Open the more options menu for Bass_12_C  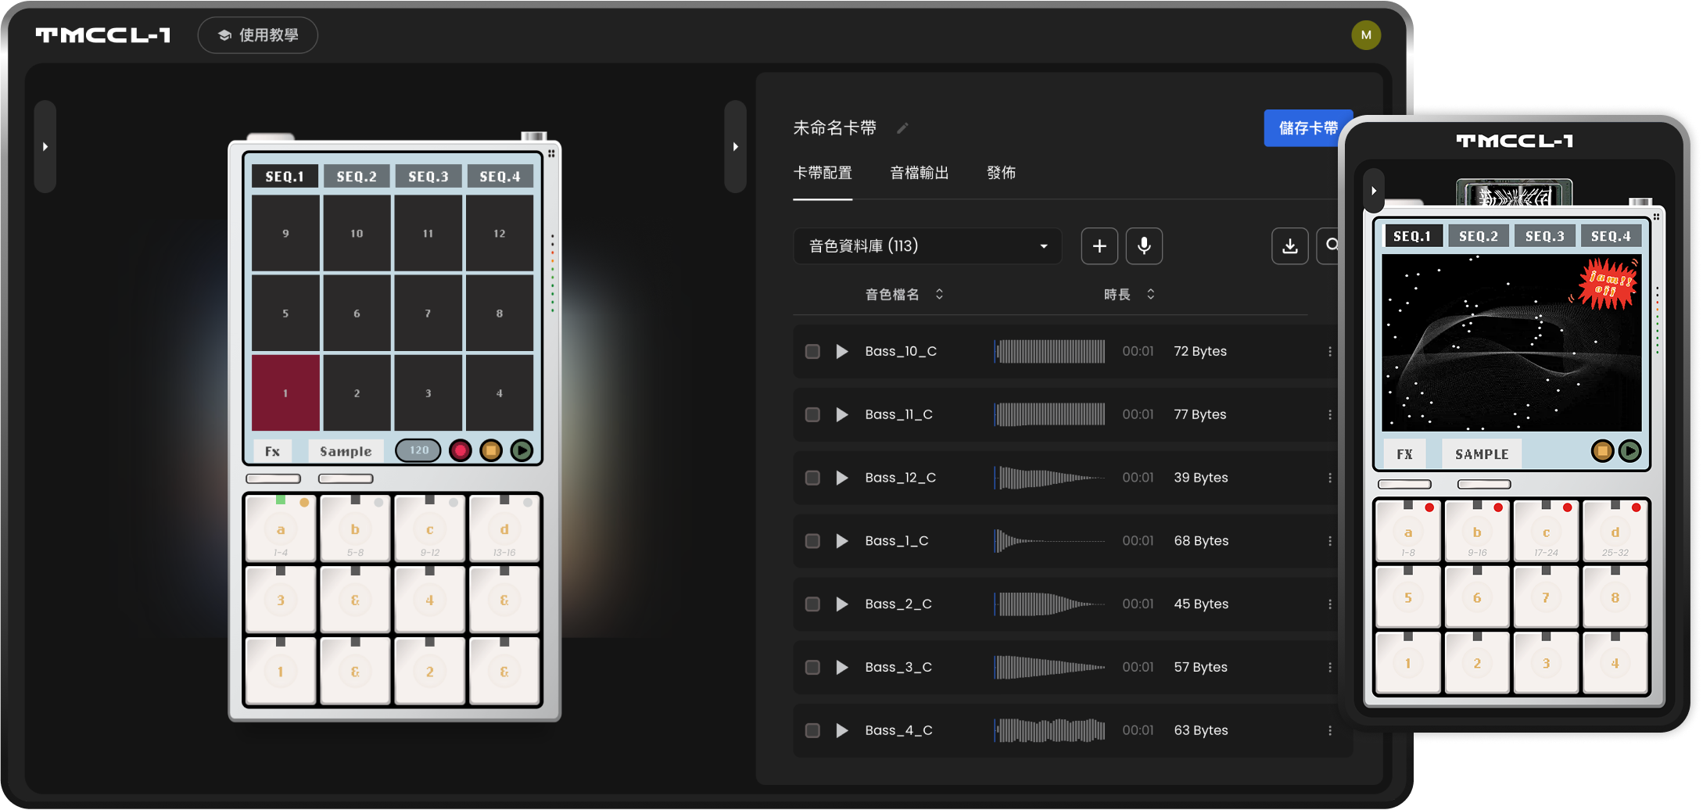pos(1329,478)
